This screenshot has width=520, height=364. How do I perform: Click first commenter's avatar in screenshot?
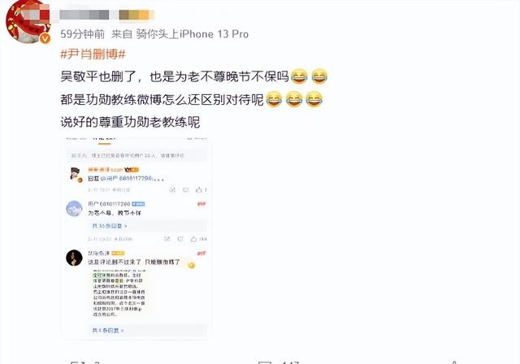(x=76, y=174)
